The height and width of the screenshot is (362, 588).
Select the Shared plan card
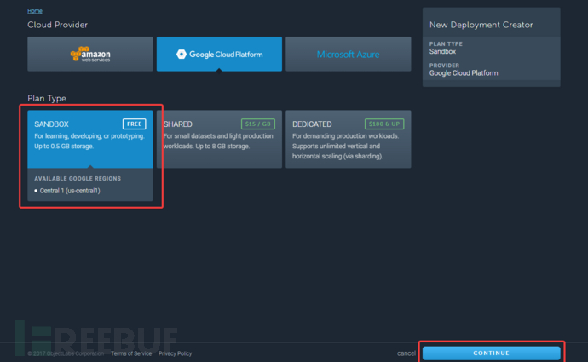(x=219, y=139)
